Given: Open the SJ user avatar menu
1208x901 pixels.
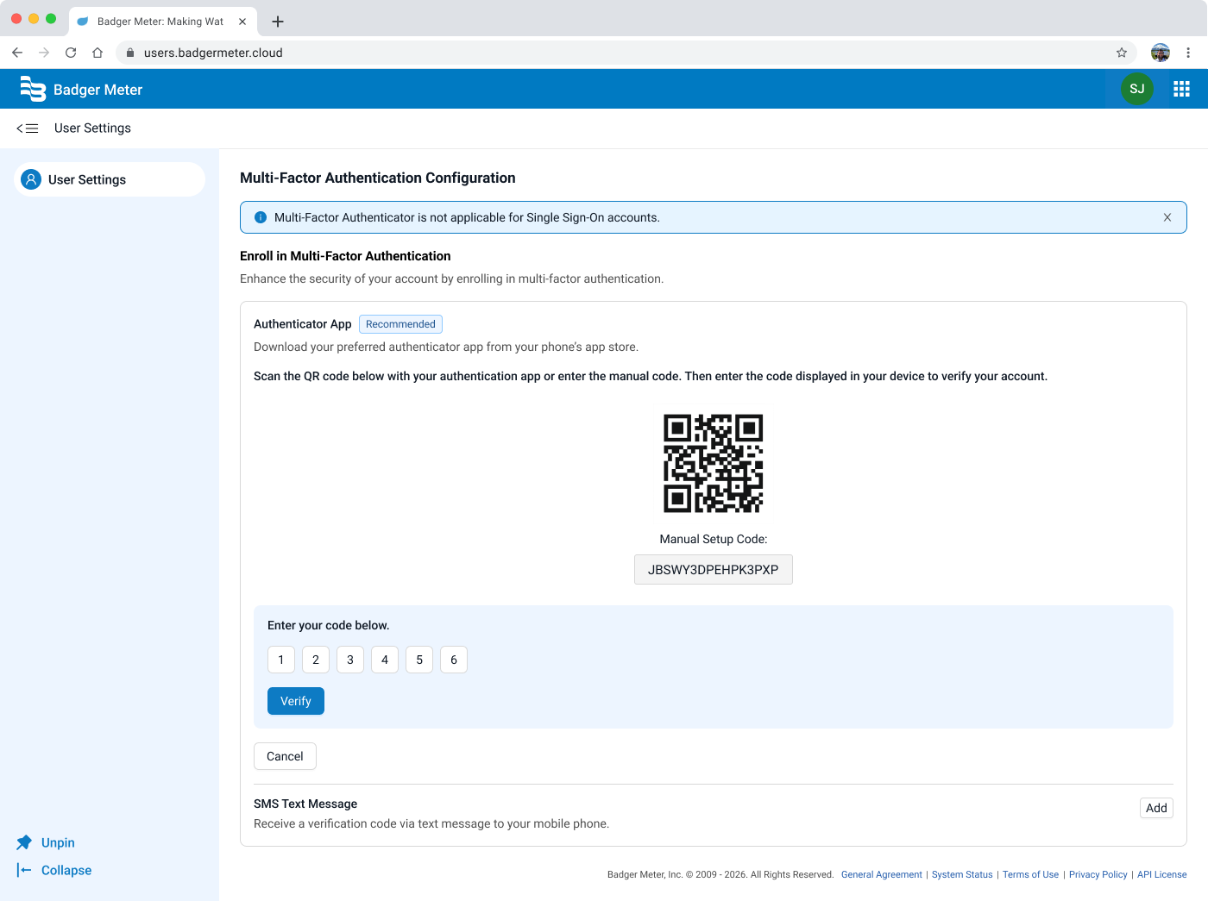Looking at the screenshot, I should pyautogui.click(x=1137, y=89).
